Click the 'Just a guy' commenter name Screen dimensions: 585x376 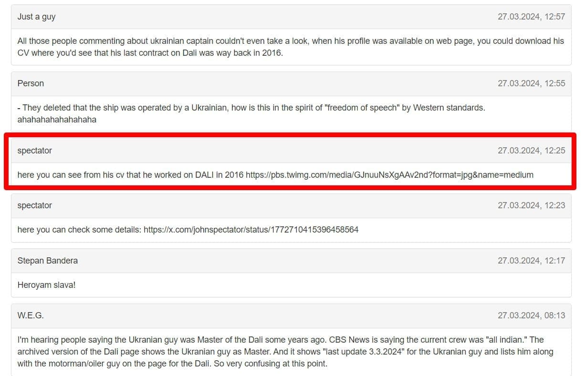click(36, 17)
